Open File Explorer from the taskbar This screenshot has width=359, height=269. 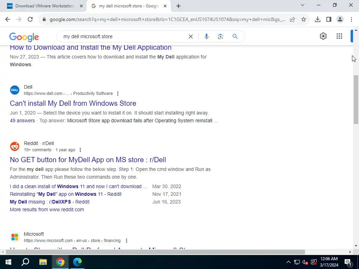(43, 262)
